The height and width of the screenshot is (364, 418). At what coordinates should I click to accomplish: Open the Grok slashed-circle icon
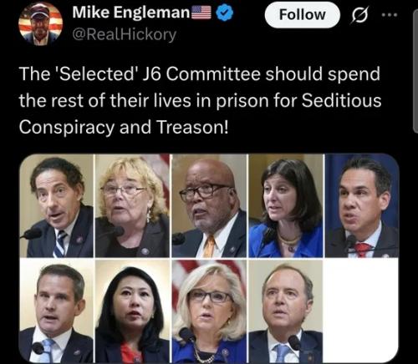coord(359,15)
